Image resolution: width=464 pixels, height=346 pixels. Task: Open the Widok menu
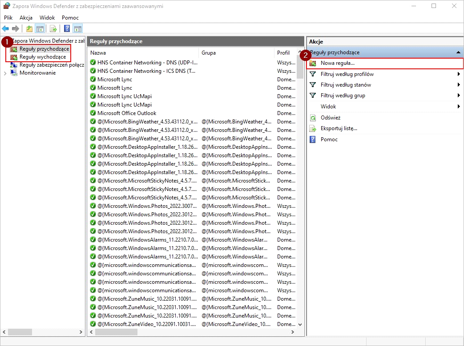[x=47, y=18]
